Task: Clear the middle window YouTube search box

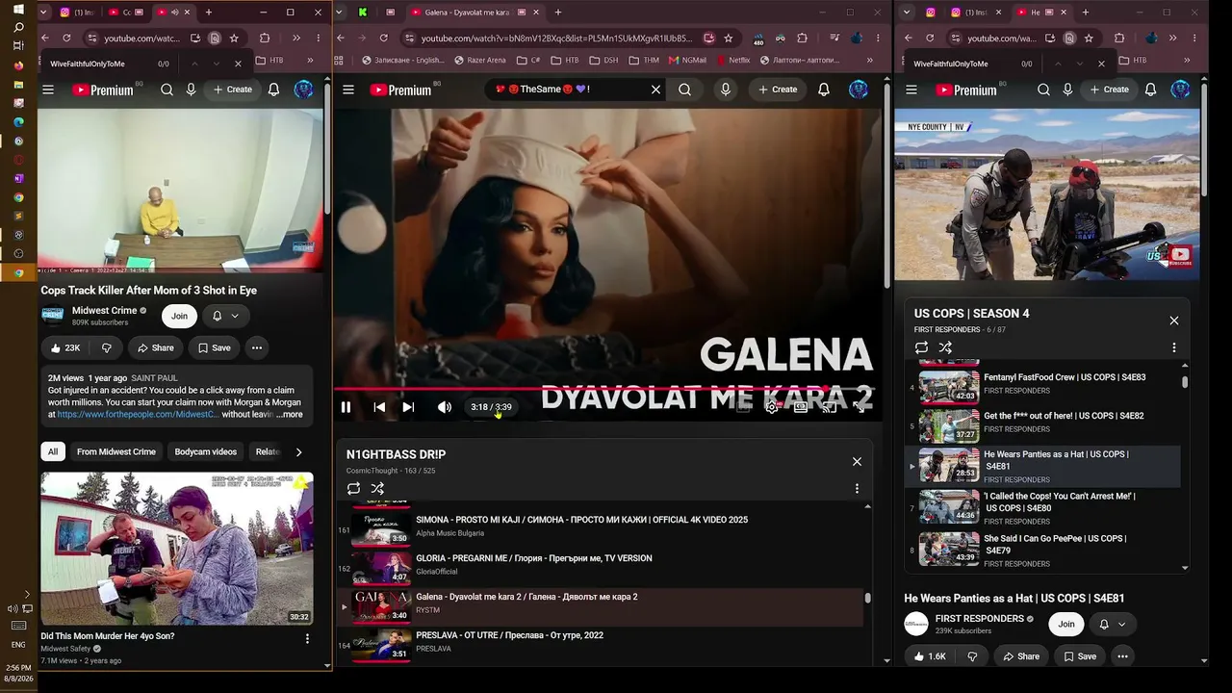Action: click(655, 90)
